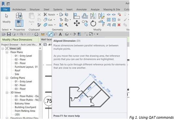The height and width of the screenshot is (121, 175).
Task: Switch to the Steel tab
Action: tap(46, 9)
